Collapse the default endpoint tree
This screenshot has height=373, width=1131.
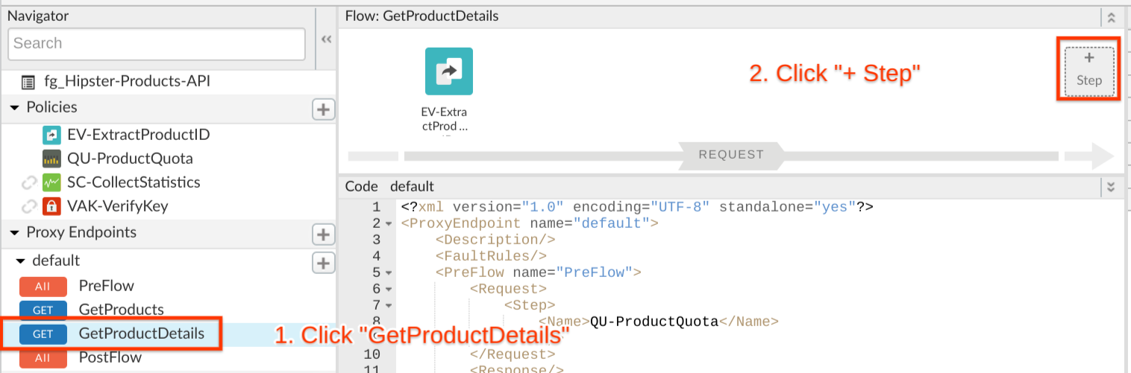20,261
